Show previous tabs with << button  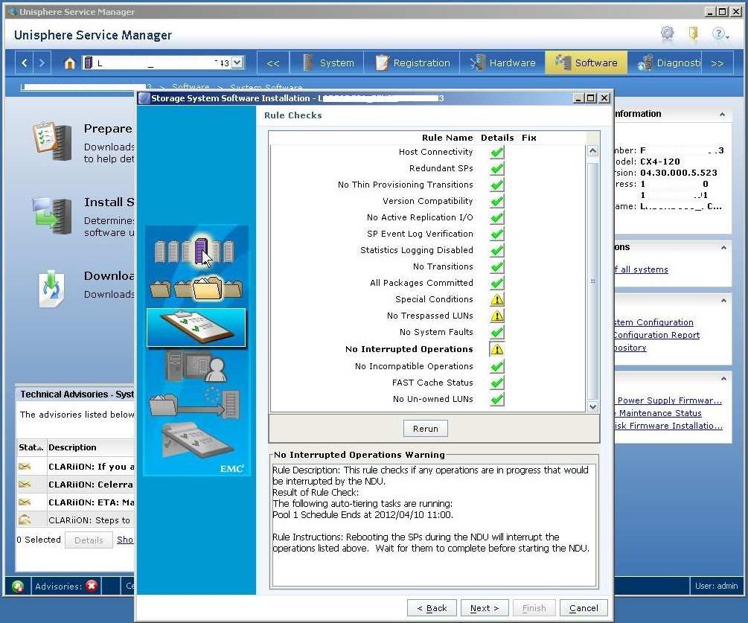click(273, 63)
